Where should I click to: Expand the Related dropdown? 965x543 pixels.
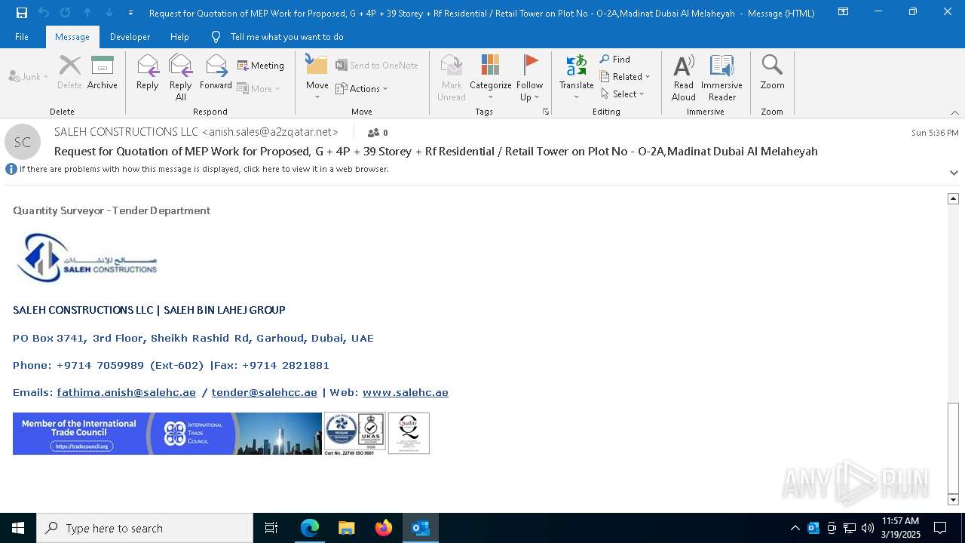pyautogui.click(x=625, y=76)
